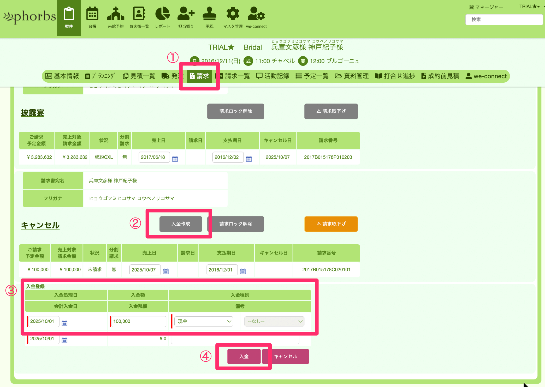Switch to the 成約前見積 tab

coord(440,76)
